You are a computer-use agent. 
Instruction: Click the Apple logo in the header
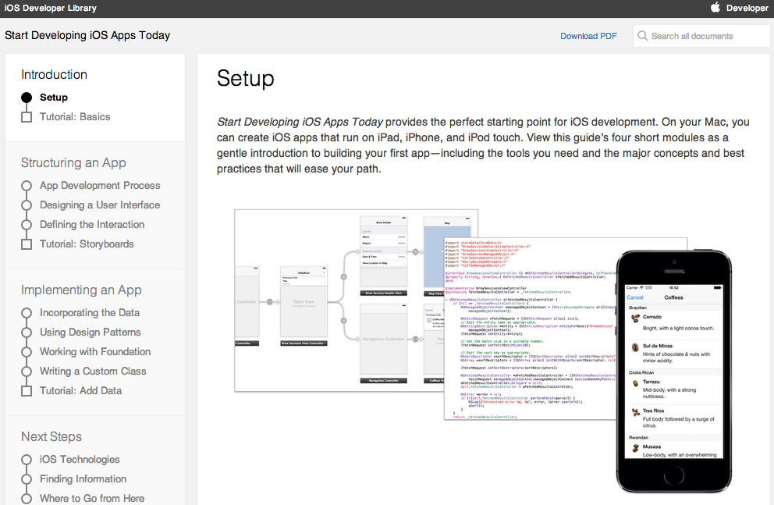[x=715, y=7]
